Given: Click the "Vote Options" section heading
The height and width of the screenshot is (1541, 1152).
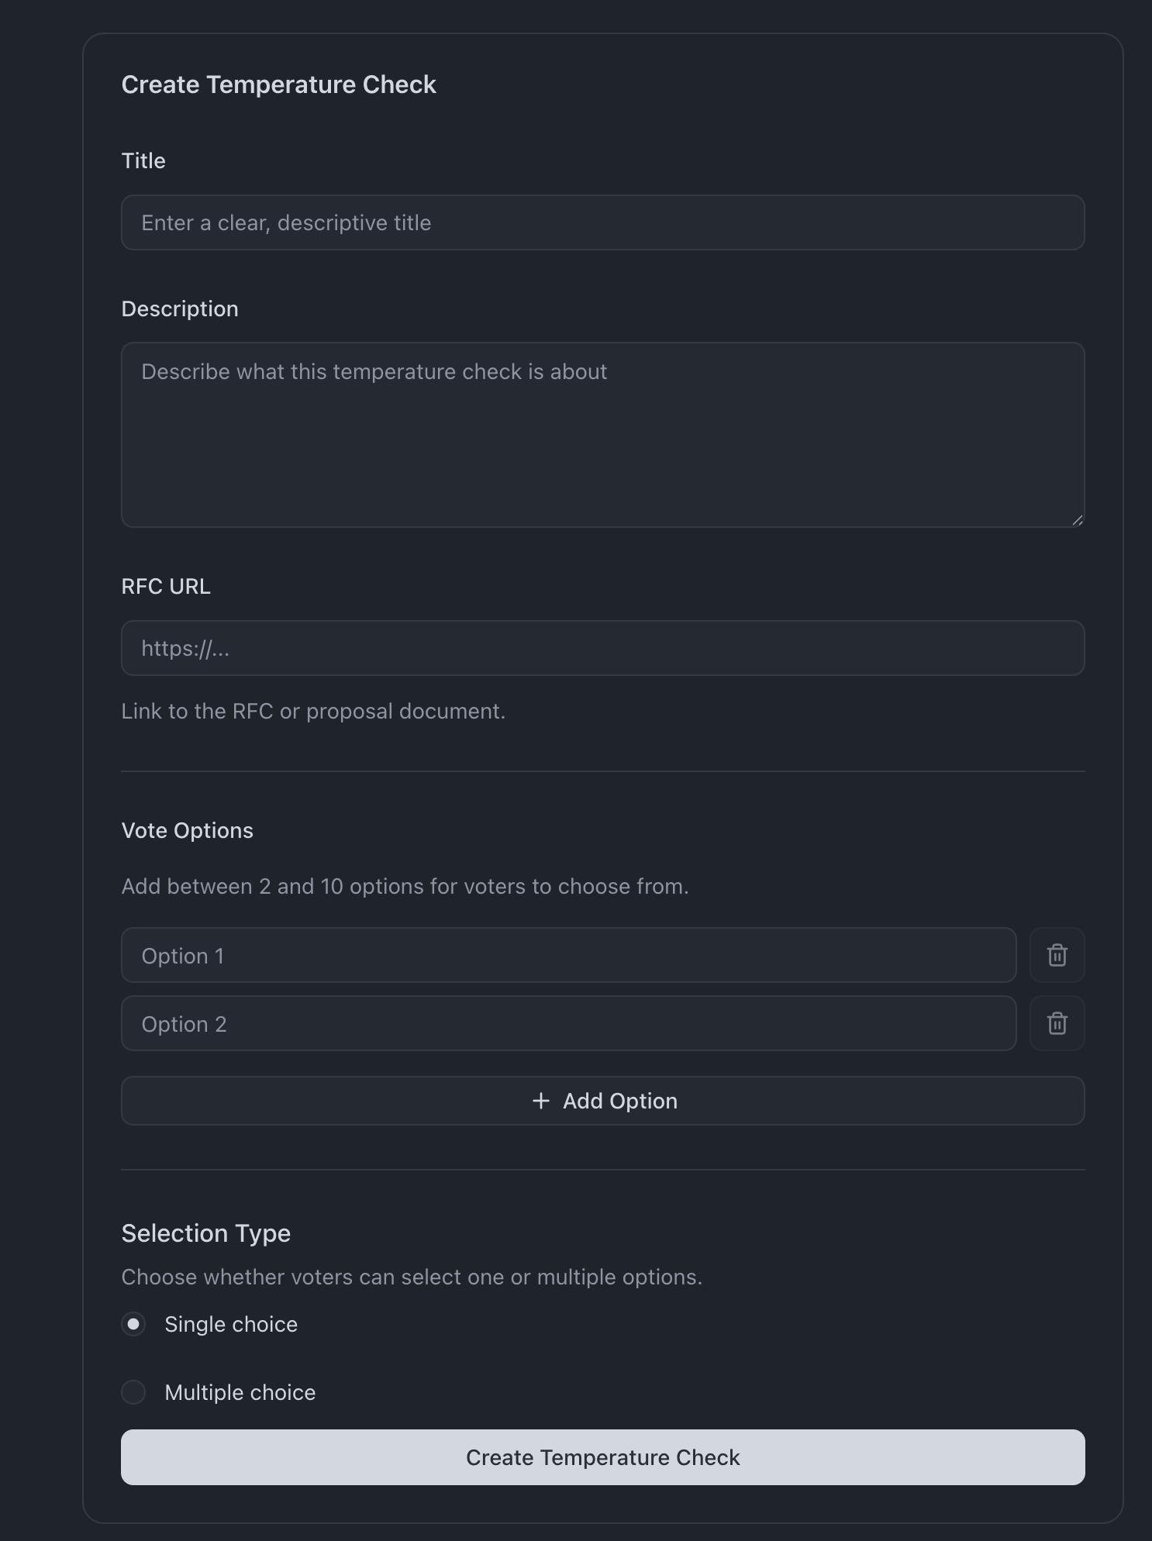Looking at the screenshot, I should click(188, 830).
